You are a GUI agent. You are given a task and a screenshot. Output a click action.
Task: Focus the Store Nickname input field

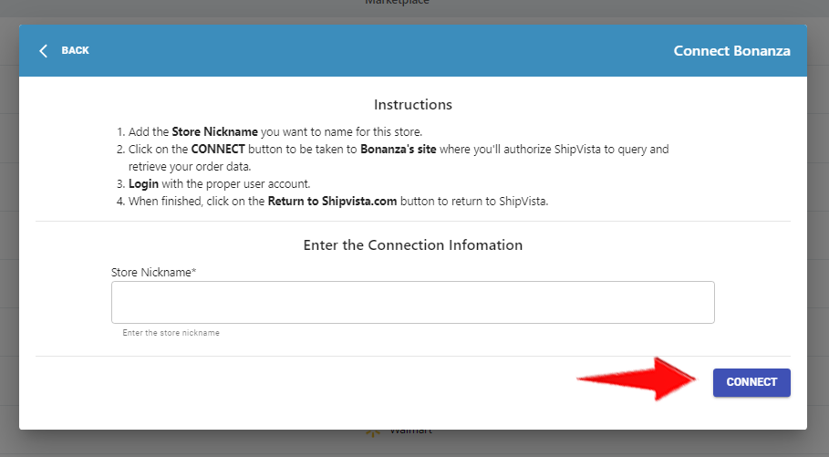(x=412, y=302)
